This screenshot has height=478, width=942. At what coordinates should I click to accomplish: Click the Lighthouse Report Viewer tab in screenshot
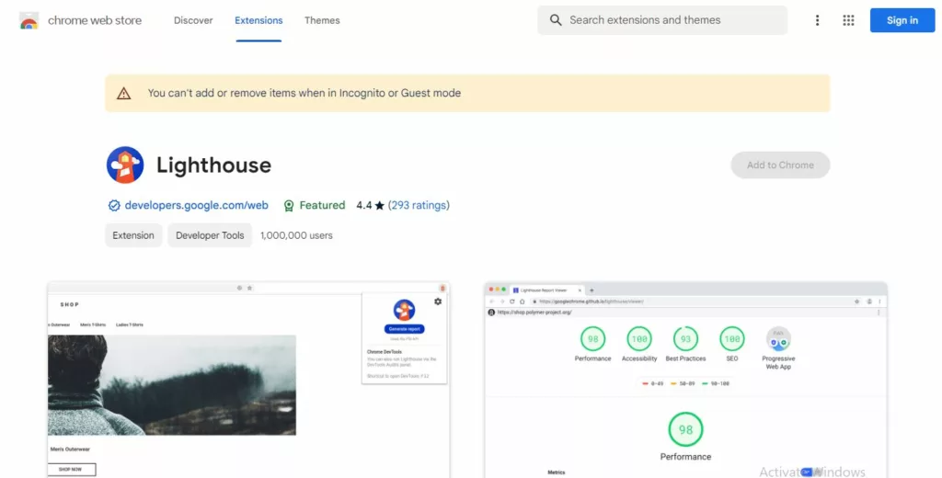(x=546, y=290)
